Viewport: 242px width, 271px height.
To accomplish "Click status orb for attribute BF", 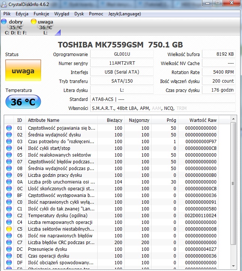I will [9, 195].
